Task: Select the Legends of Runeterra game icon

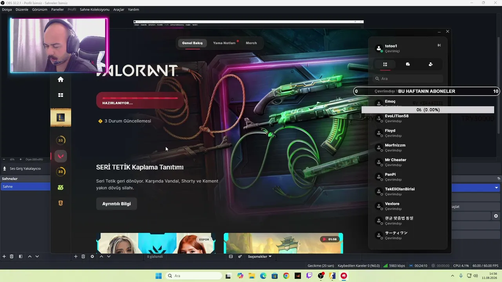Action: click(60, 203)
